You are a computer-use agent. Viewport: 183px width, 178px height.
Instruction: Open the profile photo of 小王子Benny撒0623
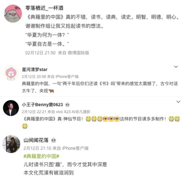(11, 108)
